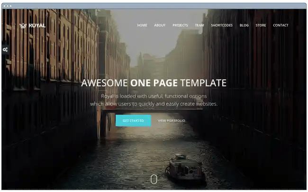This screenshot has width=308, height=192.
Task: Go to the Home menu item
Action: coord(142,25)
